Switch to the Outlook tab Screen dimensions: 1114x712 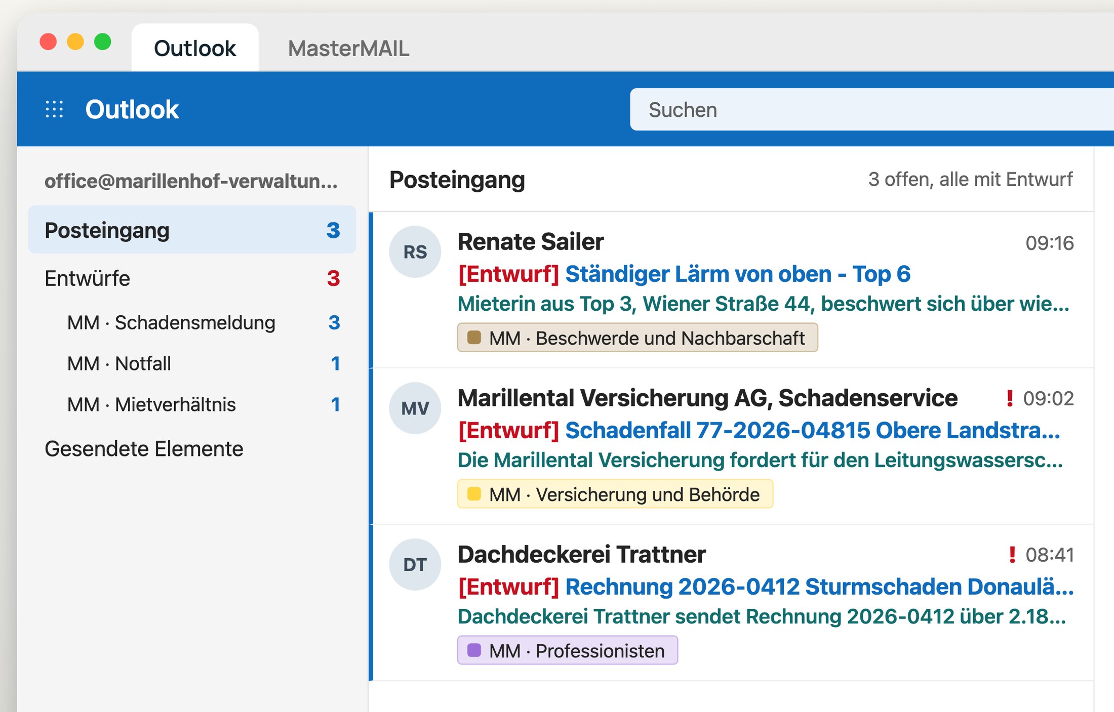click(195, 49)
